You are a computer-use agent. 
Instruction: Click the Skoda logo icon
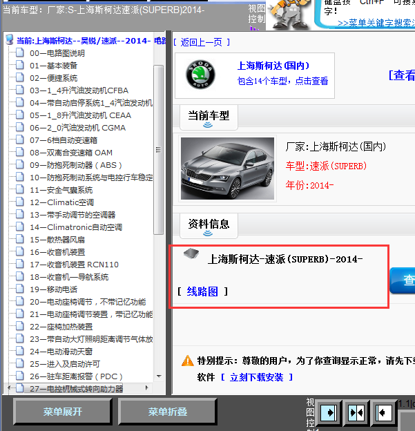click(x=200, y=75)
